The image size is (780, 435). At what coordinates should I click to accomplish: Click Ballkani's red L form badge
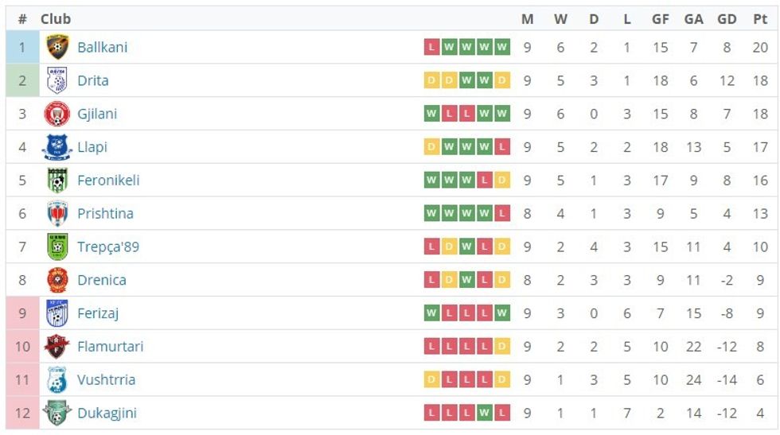tap(431, 47)
